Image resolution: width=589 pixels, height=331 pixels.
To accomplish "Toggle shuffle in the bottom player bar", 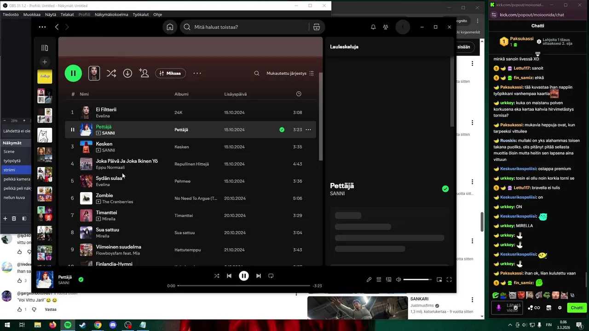I will point(217,276).
